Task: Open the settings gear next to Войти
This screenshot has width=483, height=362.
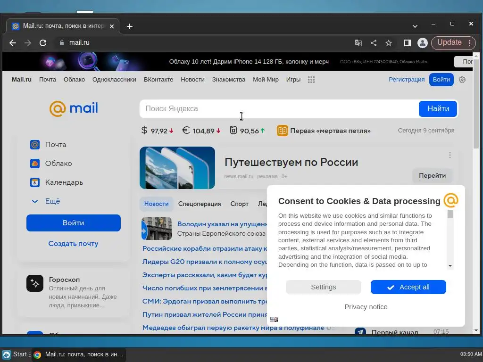Action: (462, 80)
